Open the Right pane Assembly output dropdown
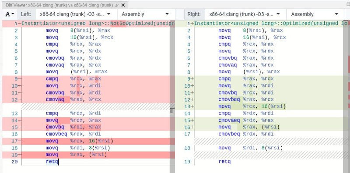This screenshot has height=173, width=350. tap(315, 14)
